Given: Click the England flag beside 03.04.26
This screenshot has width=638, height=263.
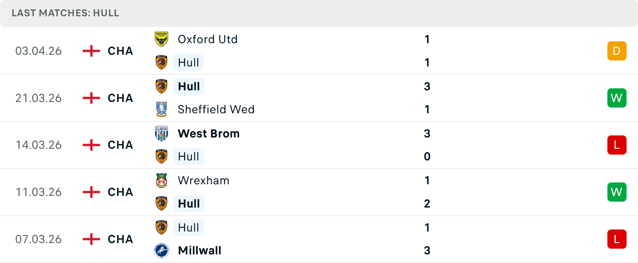Looking at the screenshot, I should [90, 51].
